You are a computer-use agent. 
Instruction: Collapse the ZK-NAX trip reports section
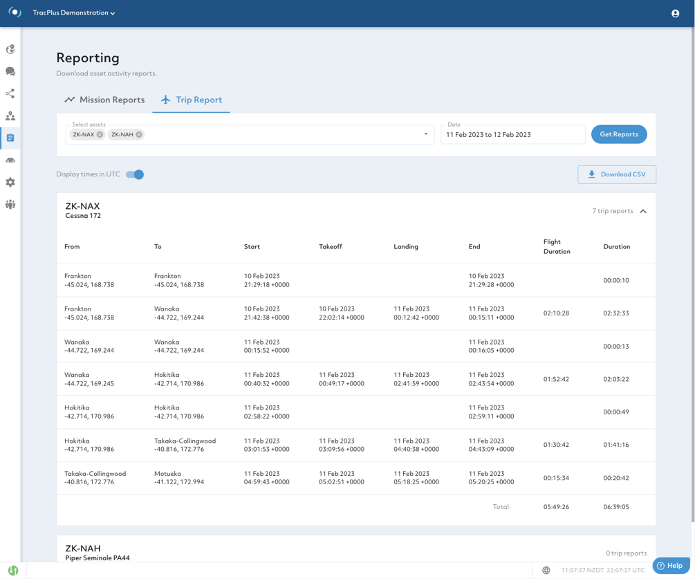click(643, 211)
